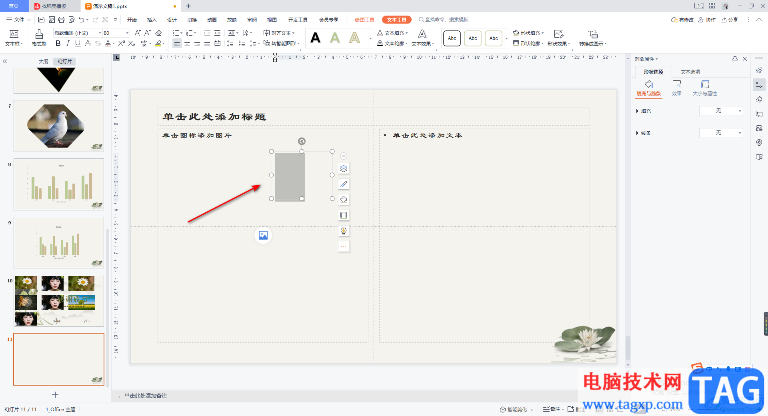Switch to 大纲 outline view tab
Viewport: 768px width, 416px height.
pos(43,61)
